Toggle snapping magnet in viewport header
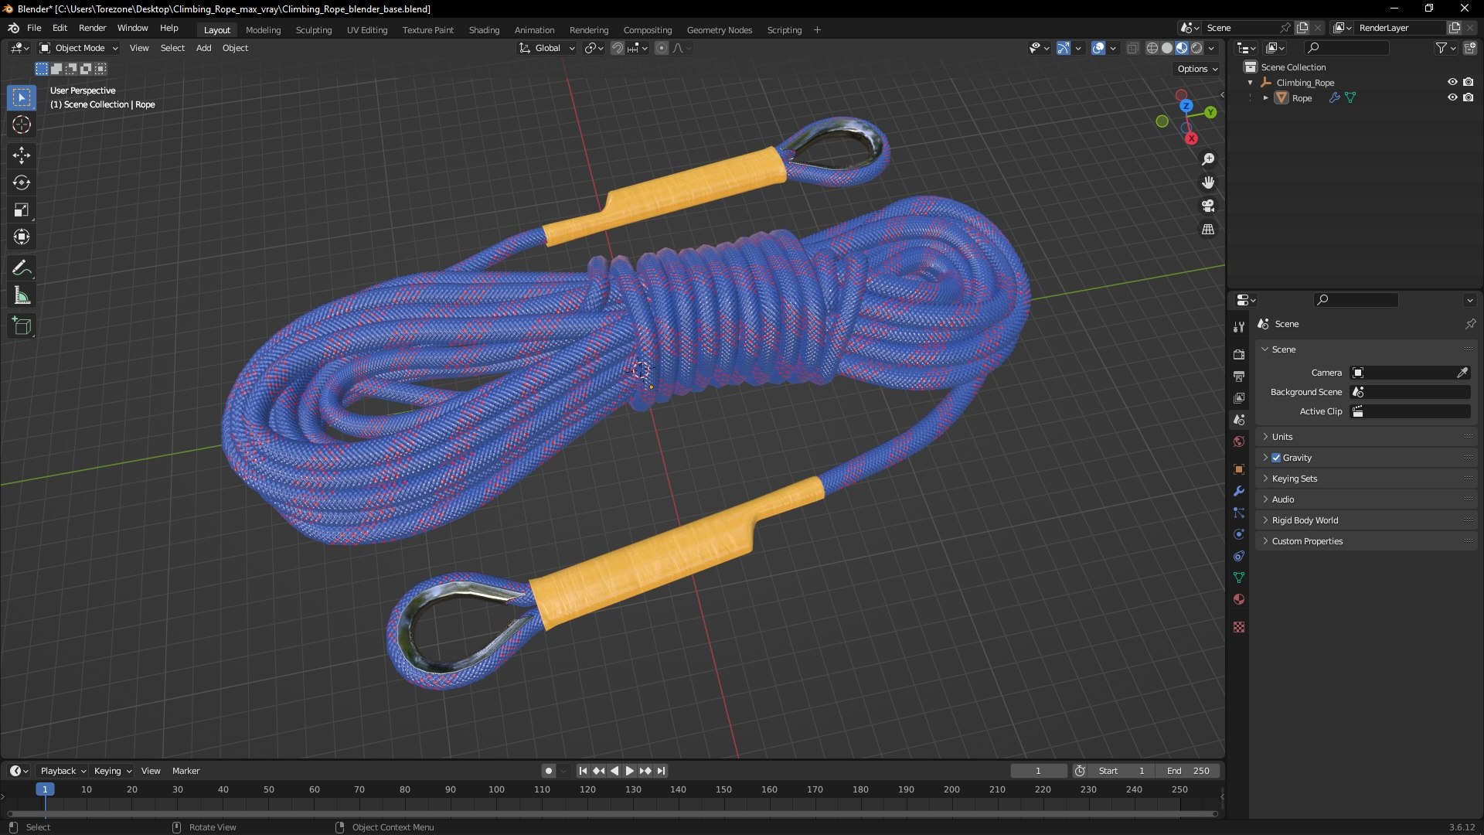Screen dimensions: 1484x835 pyautogui.click(x=617, y=48)
